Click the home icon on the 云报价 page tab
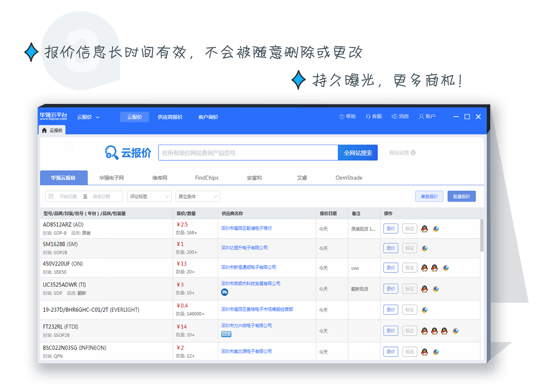This screenshot has height=388, width=550. coord(44,130)
